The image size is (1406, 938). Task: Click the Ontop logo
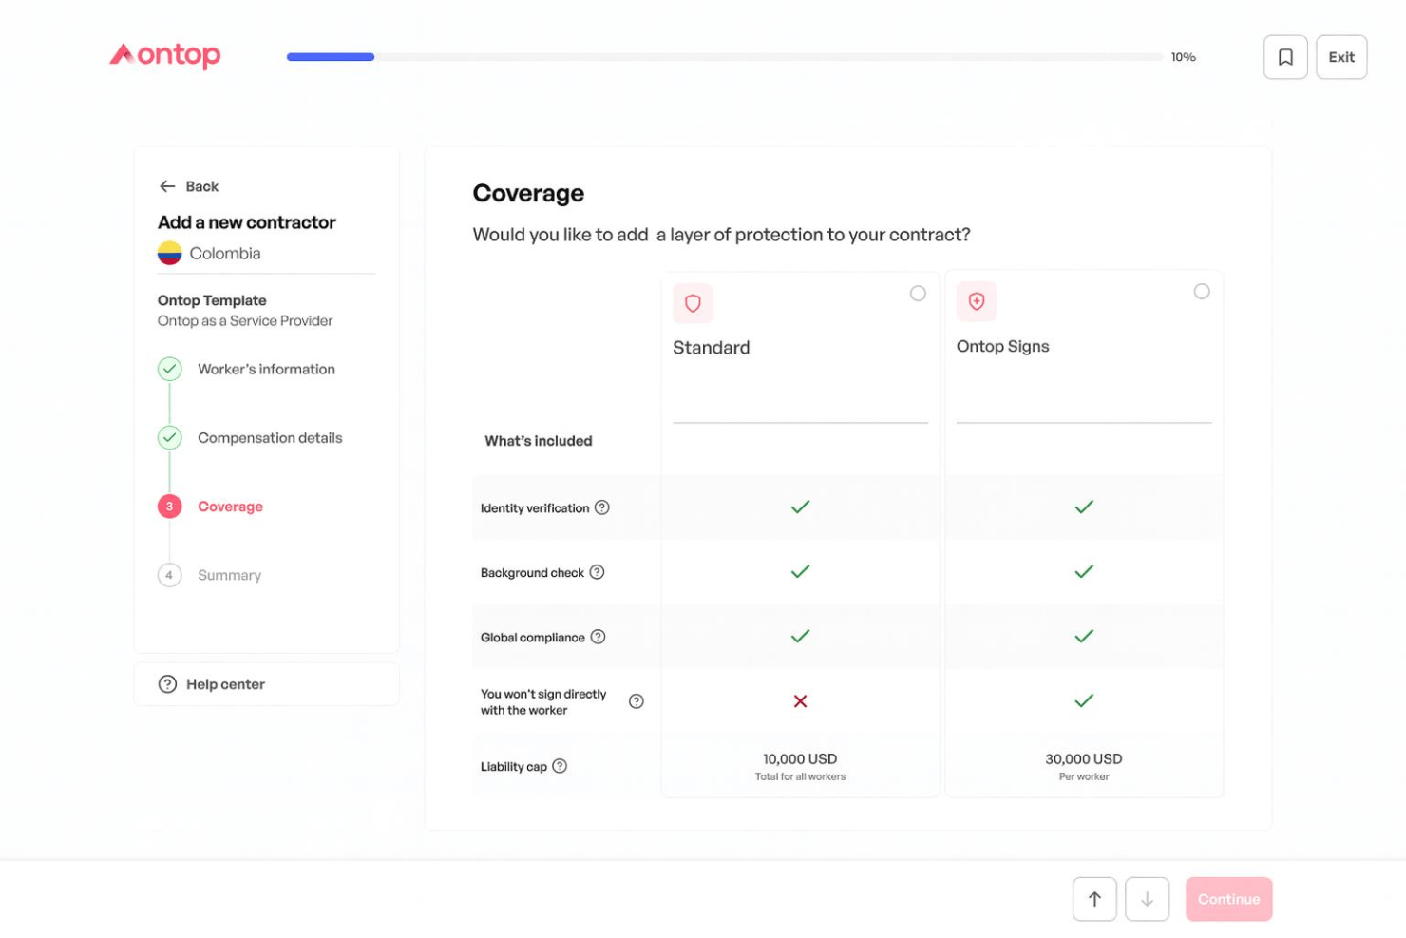[165, 55]
